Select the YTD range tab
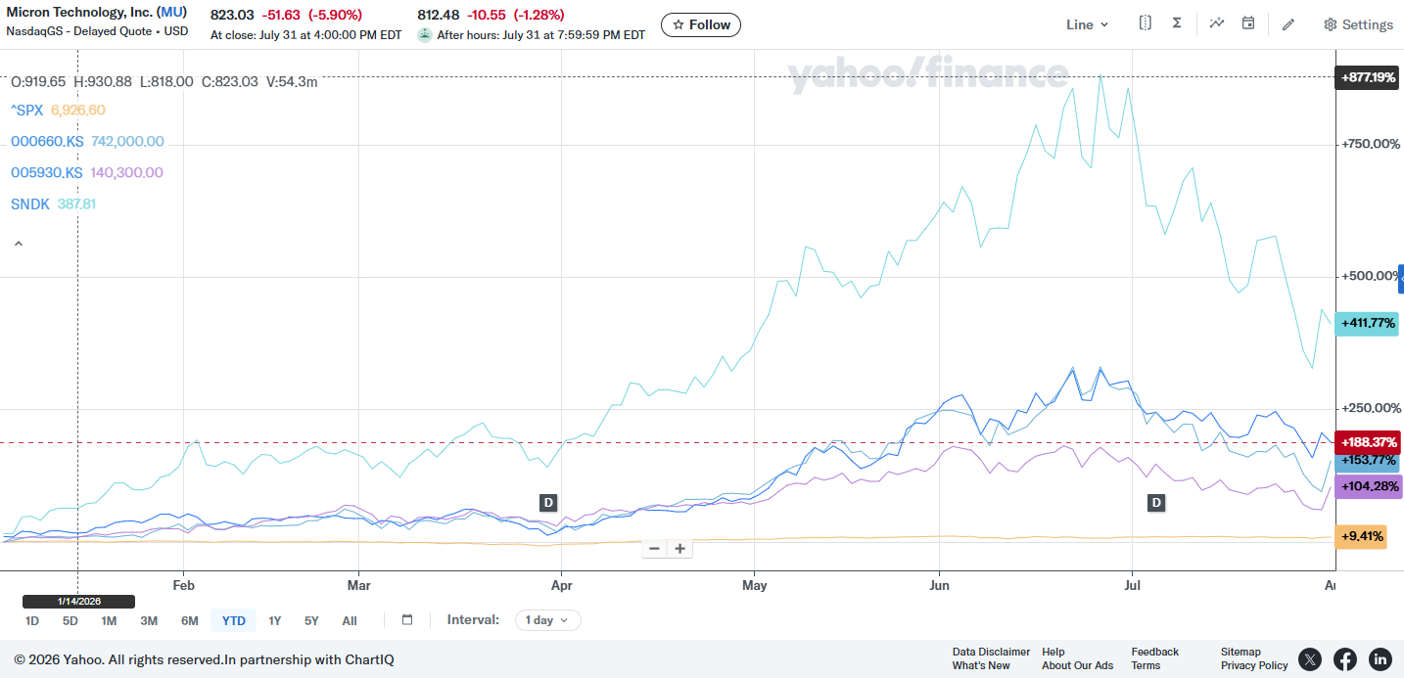The height and width of the screenshot is (678, 1404). [234, 620]
